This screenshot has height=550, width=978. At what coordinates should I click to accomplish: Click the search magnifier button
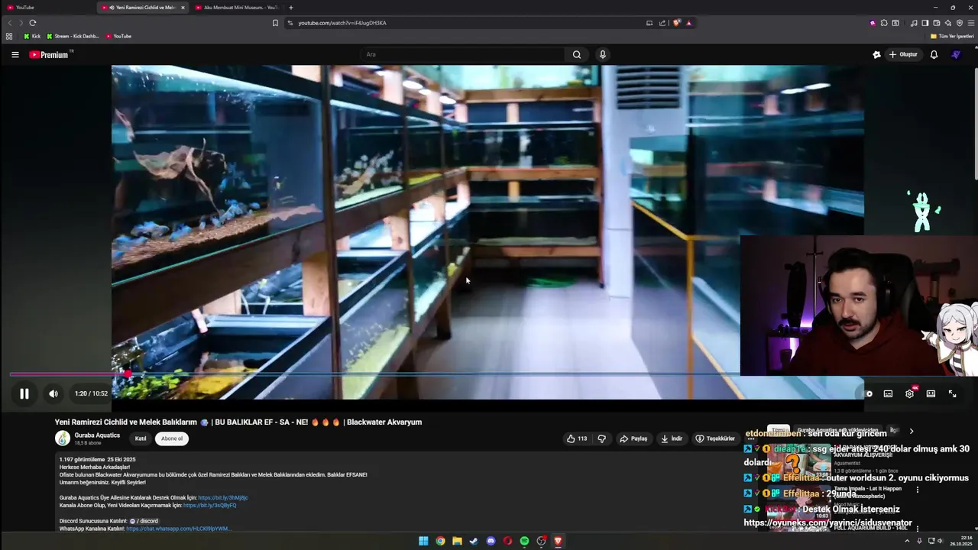577,54
